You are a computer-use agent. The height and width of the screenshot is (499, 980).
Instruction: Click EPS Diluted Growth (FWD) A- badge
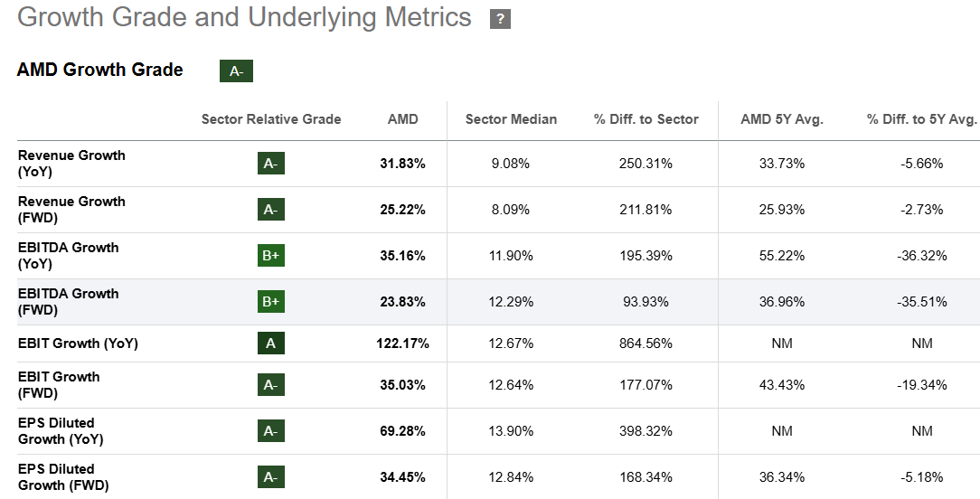pyautogui.click(x=270, y=477)
